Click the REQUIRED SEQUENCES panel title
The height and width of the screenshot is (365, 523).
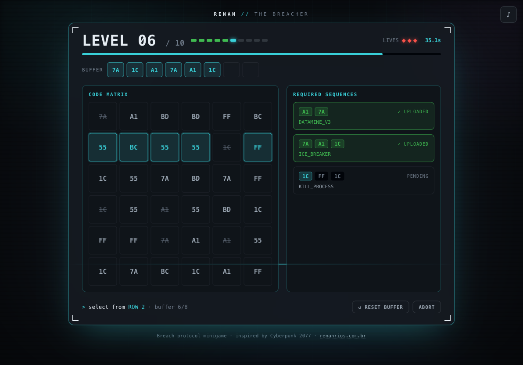pos(325,94)
